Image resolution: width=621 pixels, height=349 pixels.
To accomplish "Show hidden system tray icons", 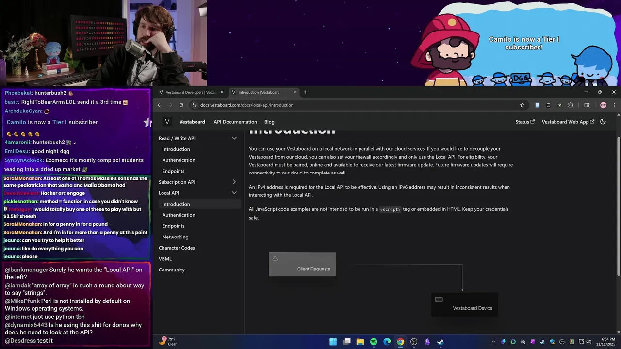I will (493, 342).
